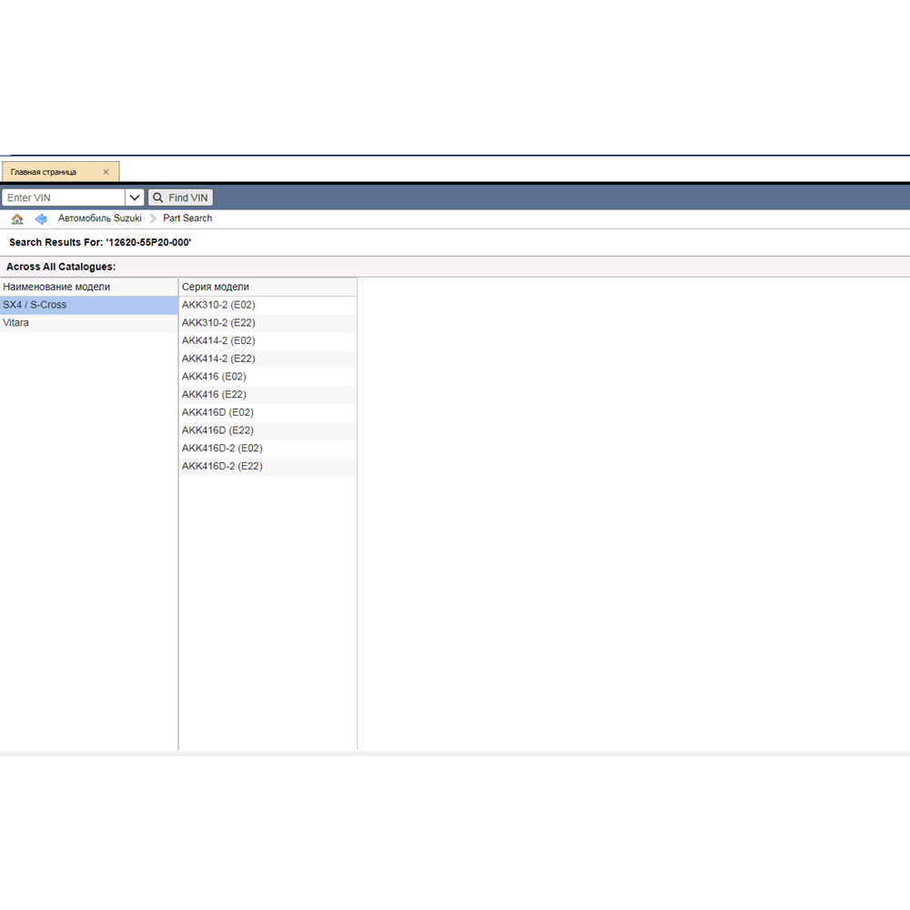Select series AKK416D (E02)
This screenshot has height=910, width=910.
(x=217, y=412)
